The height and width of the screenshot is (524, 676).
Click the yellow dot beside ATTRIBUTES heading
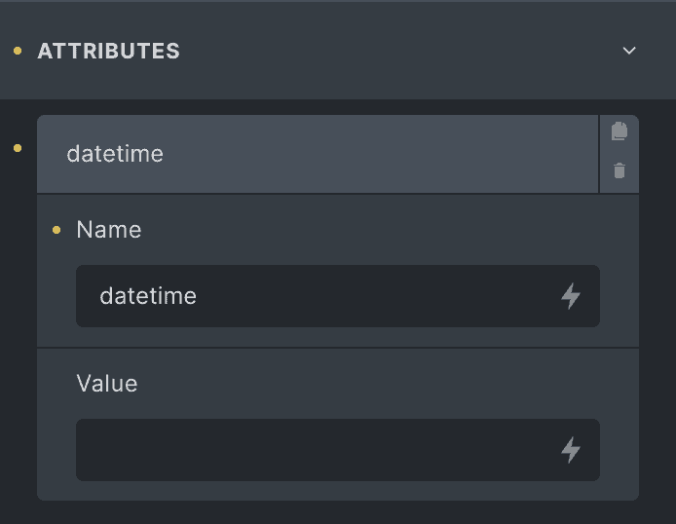(18, 51)
